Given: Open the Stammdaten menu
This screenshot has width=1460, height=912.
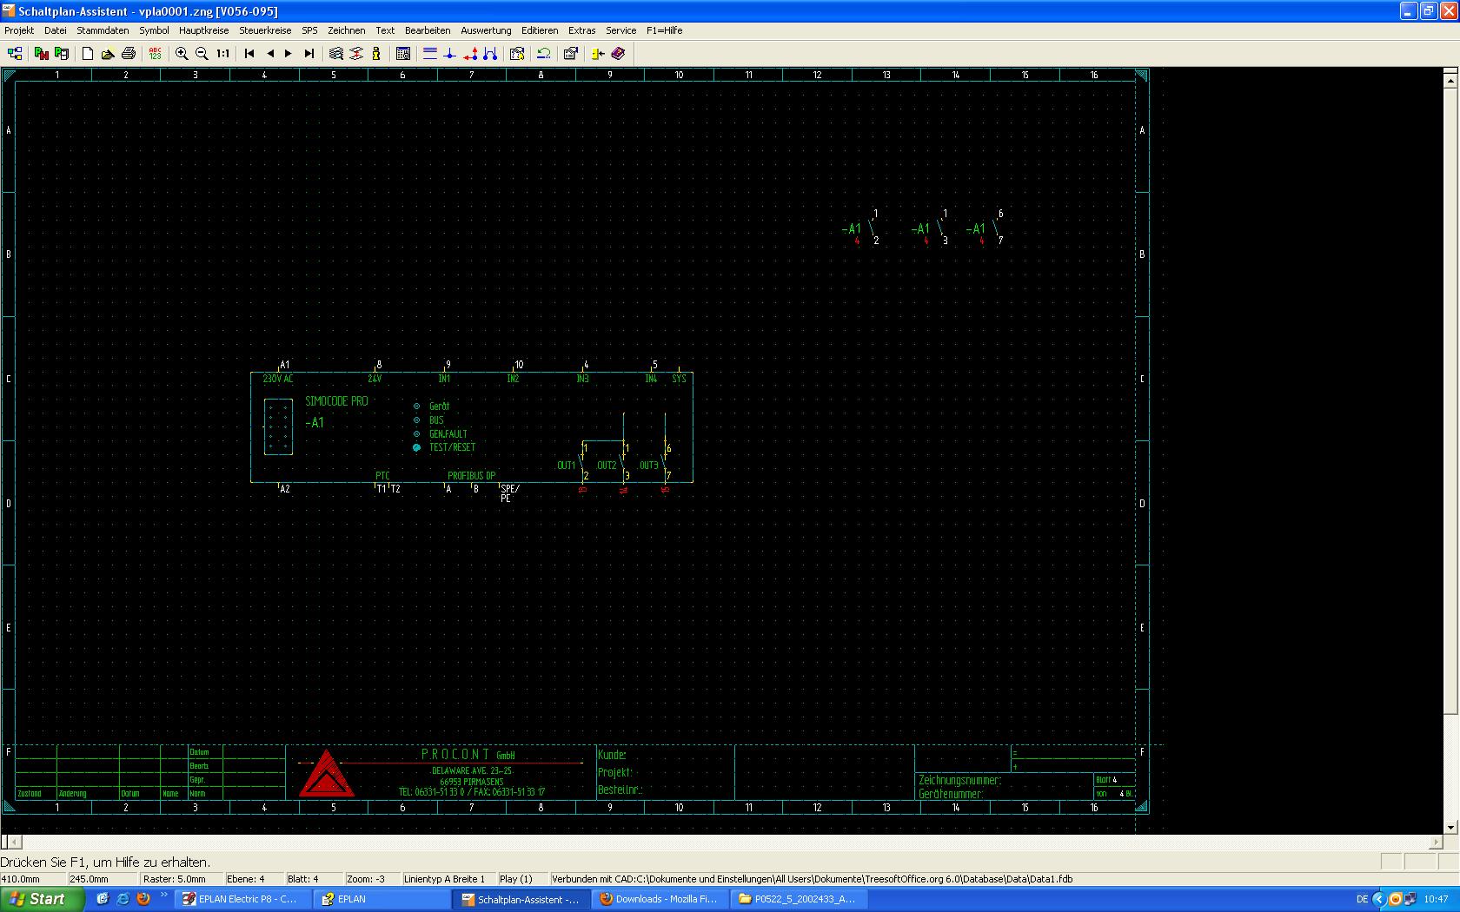Looking at the screenshot, I should [x=103, y=30].
